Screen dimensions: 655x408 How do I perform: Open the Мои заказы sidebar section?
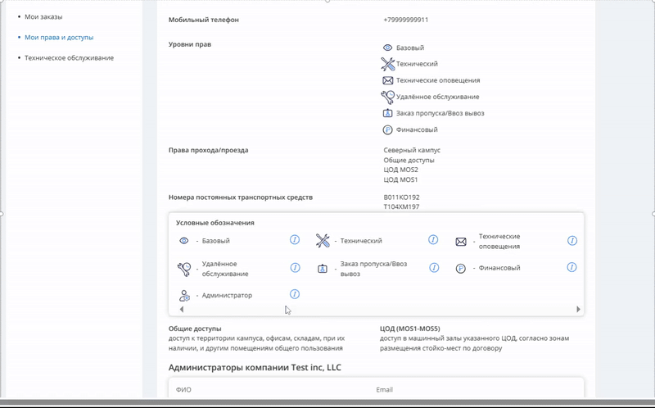point(43,16)
